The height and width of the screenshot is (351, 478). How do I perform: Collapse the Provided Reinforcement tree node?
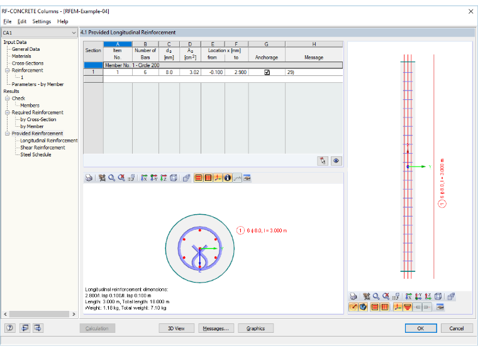coord(8,133)
